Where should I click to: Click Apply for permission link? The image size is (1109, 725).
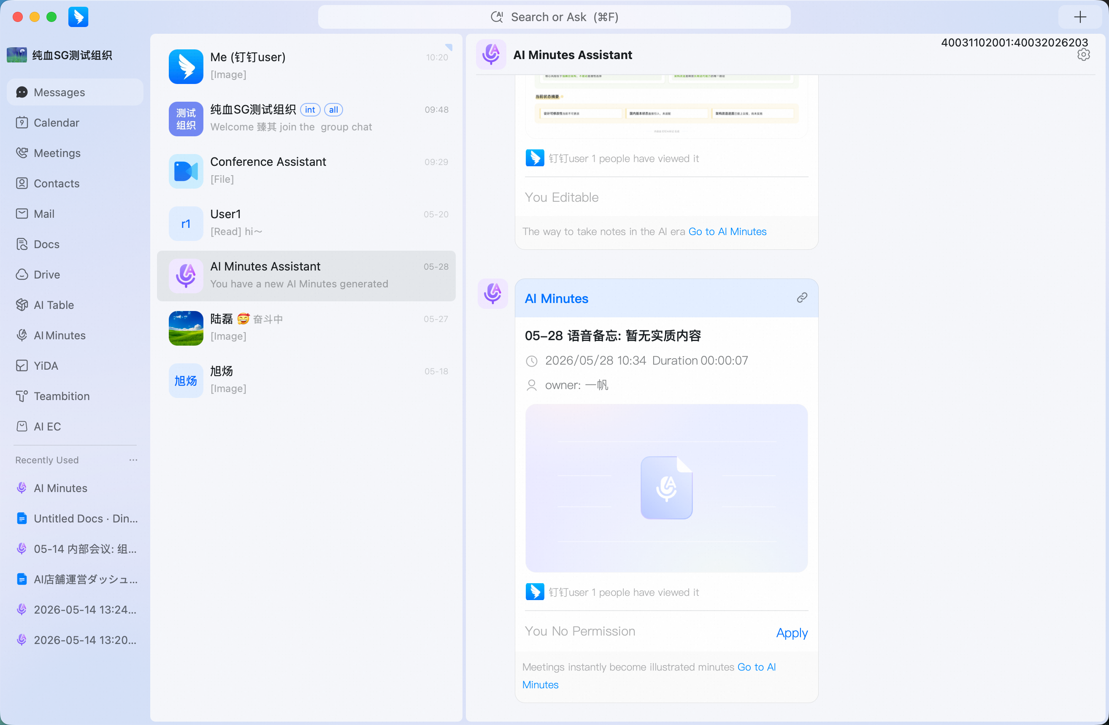(792, 633)
